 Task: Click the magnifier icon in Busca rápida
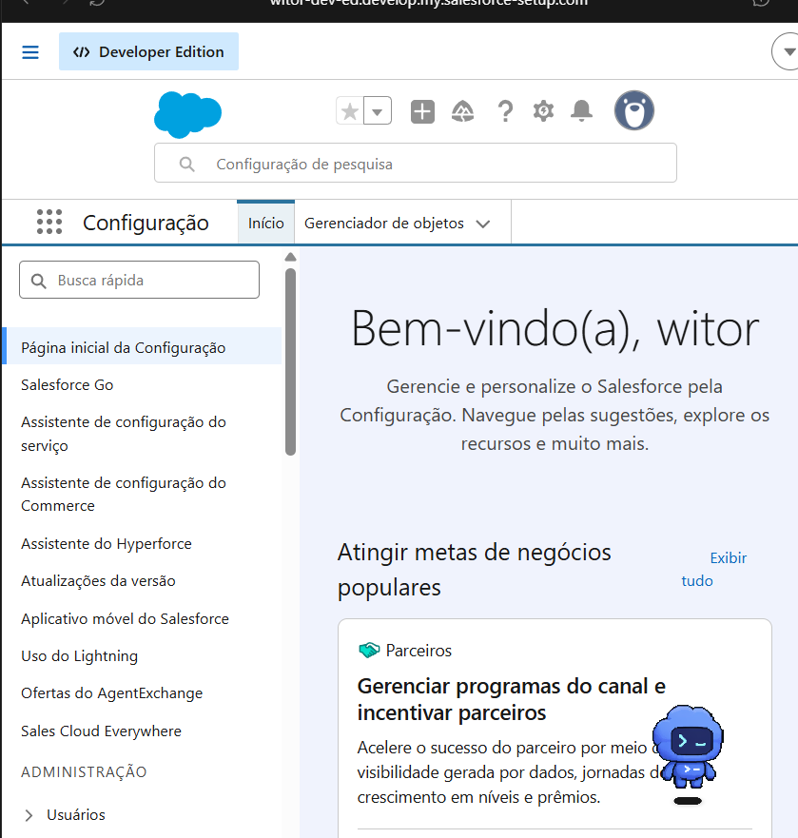[38, 281]
